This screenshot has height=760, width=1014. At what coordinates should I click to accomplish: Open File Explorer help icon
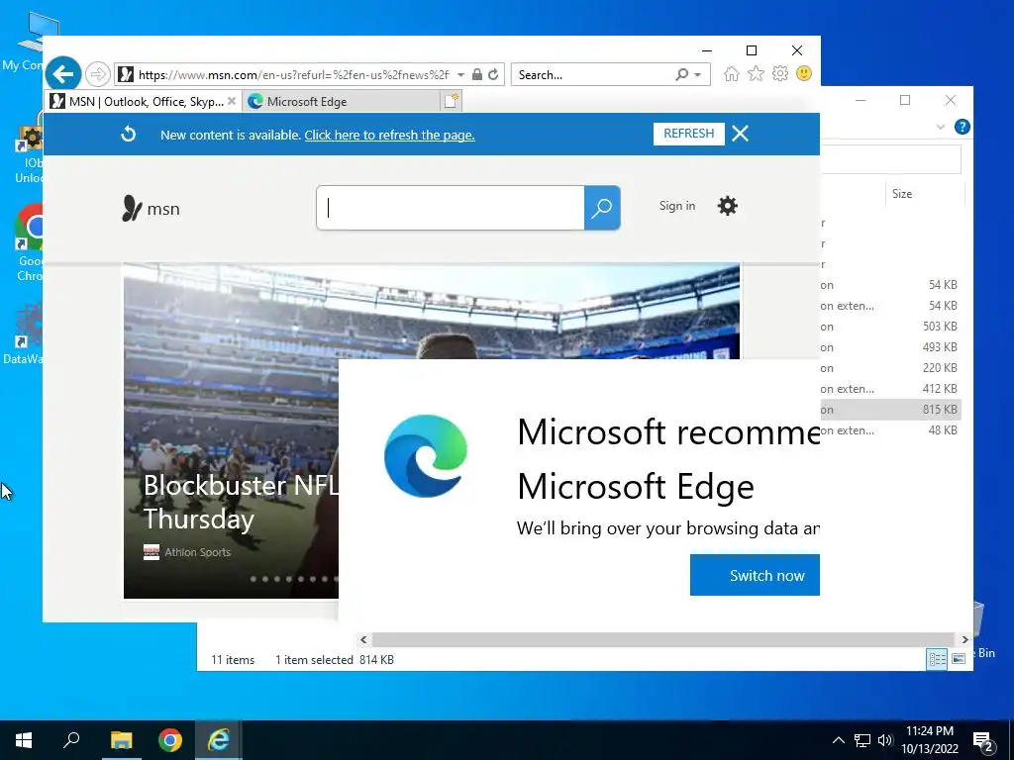pyautogui.click(x=963, y=127)
